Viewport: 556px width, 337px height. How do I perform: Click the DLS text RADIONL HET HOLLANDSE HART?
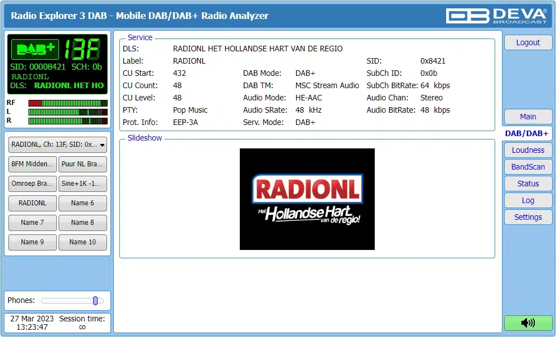point(258,49)
